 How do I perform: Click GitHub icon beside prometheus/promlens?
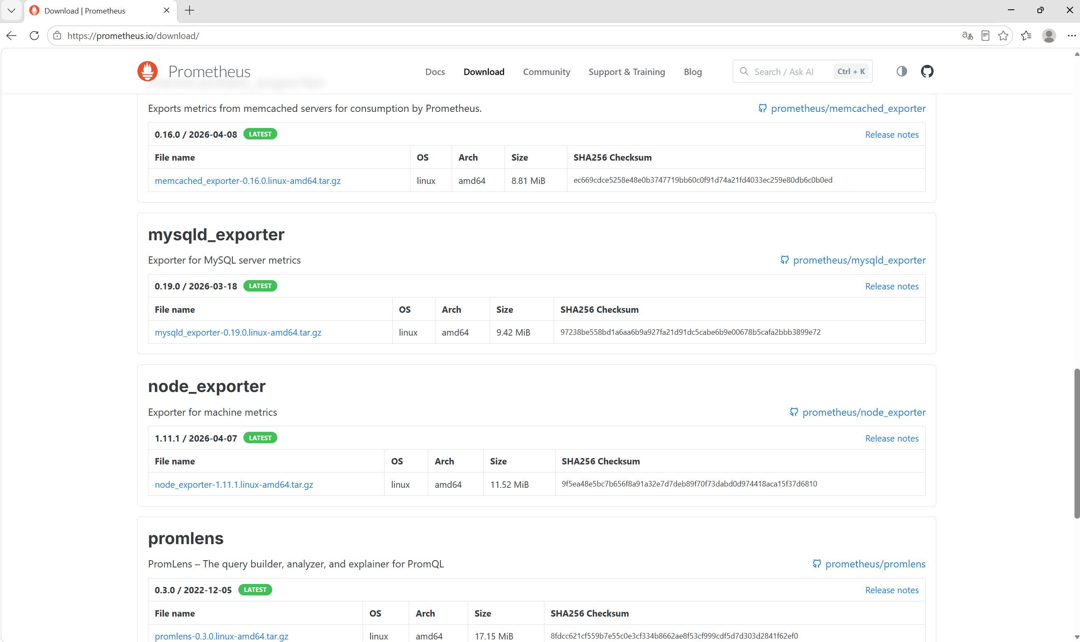click(816, 564)
